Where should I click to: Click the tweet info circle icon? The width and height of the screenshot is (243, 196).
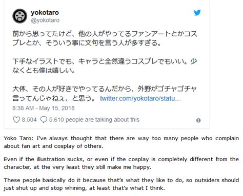198,120
